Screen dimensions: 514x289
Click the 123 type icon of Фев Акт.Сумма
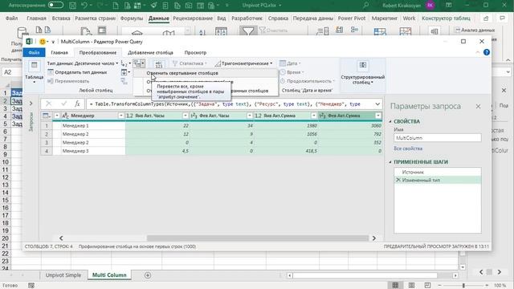(x=322, y=116)
